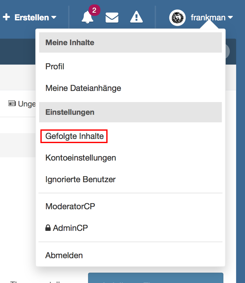Open the messages envelope icon

[112, 17]
